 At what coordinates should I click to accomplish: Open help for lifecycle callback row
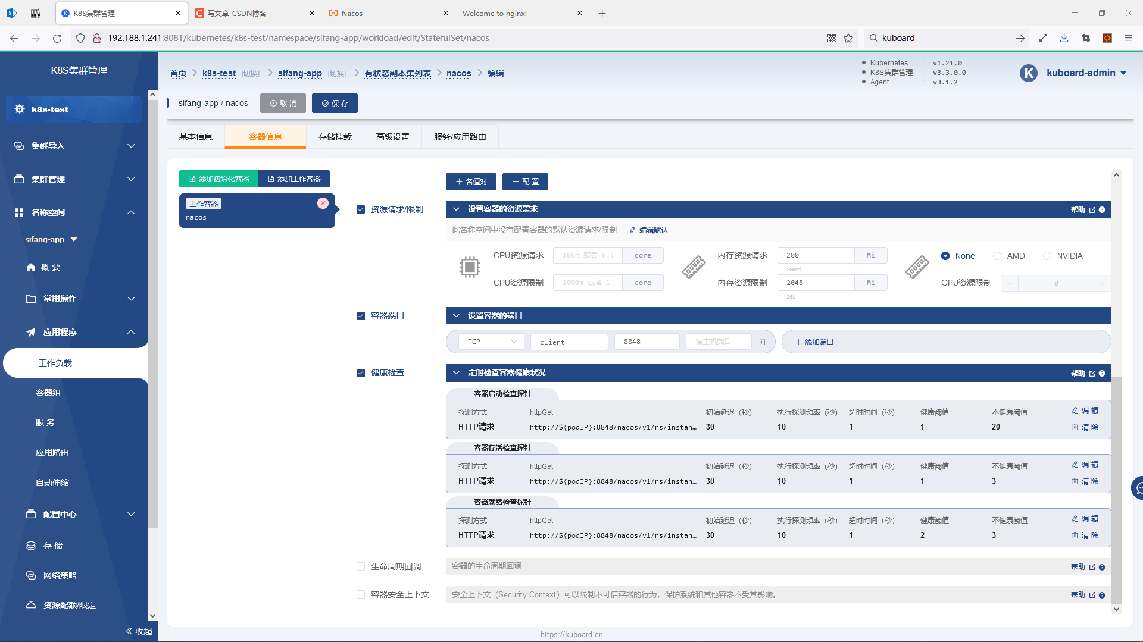[x=1088, y=566]
